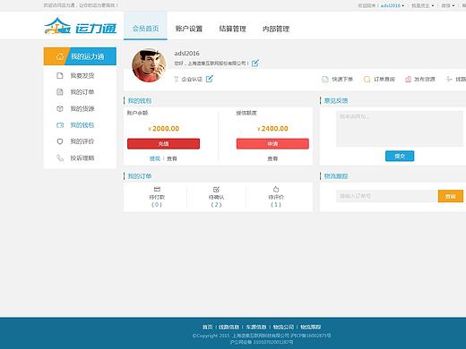
Task: Open the 发布货源 shortcut link
Action: tap(425, 79)
